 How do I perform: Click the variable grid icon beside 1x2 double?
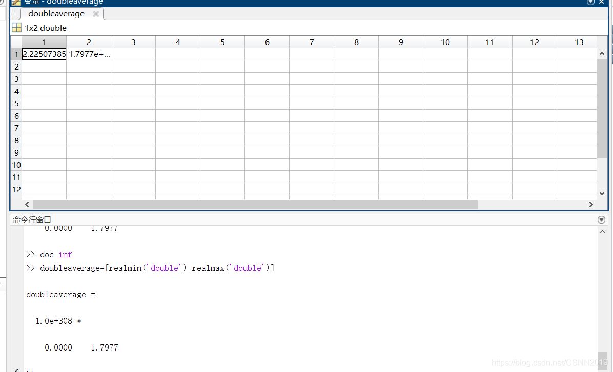[x=16, y=28]
